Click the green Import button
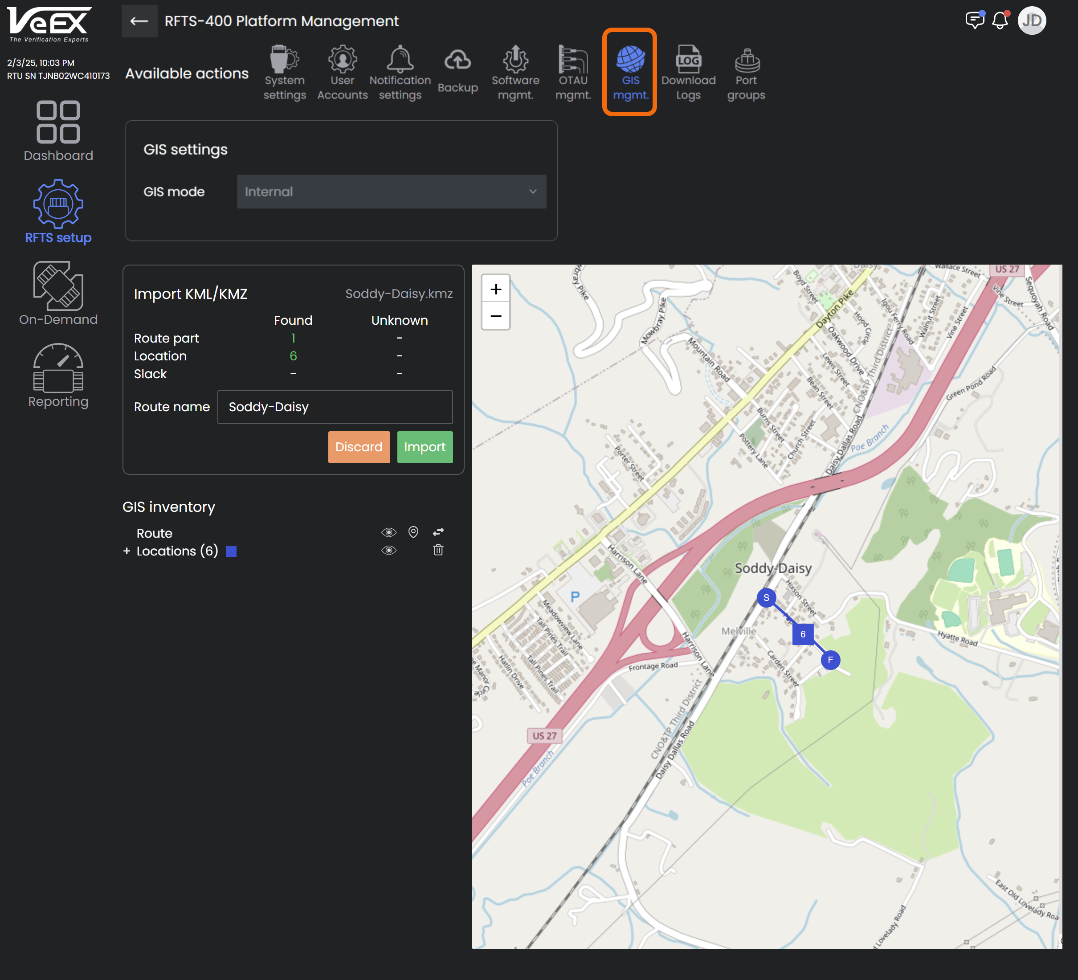This screenshot has width=1078, height=980. [x=425, y=447]
